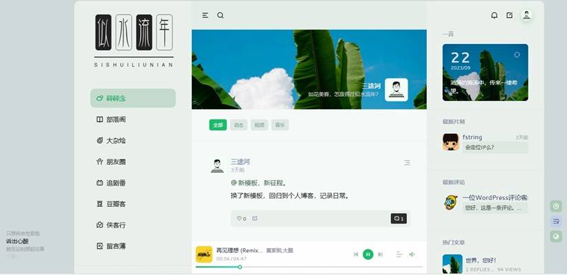Toggle the sidebar with the hamburger menu icon
Image resolution: width=567 pixels, height=275 pixels.
[x=205, y=15]
